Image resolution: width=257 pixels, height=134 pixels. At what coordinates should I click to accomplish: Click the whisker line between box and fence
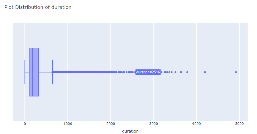pos(46,72)
